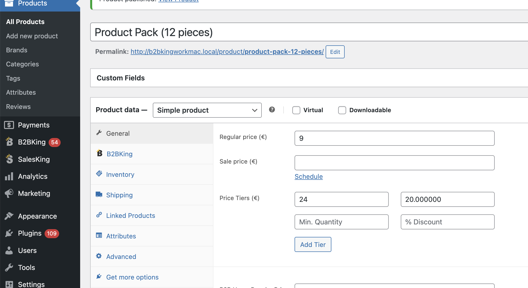Click the Add Tier button
528x288 pixels.
(x=313, y=244)
